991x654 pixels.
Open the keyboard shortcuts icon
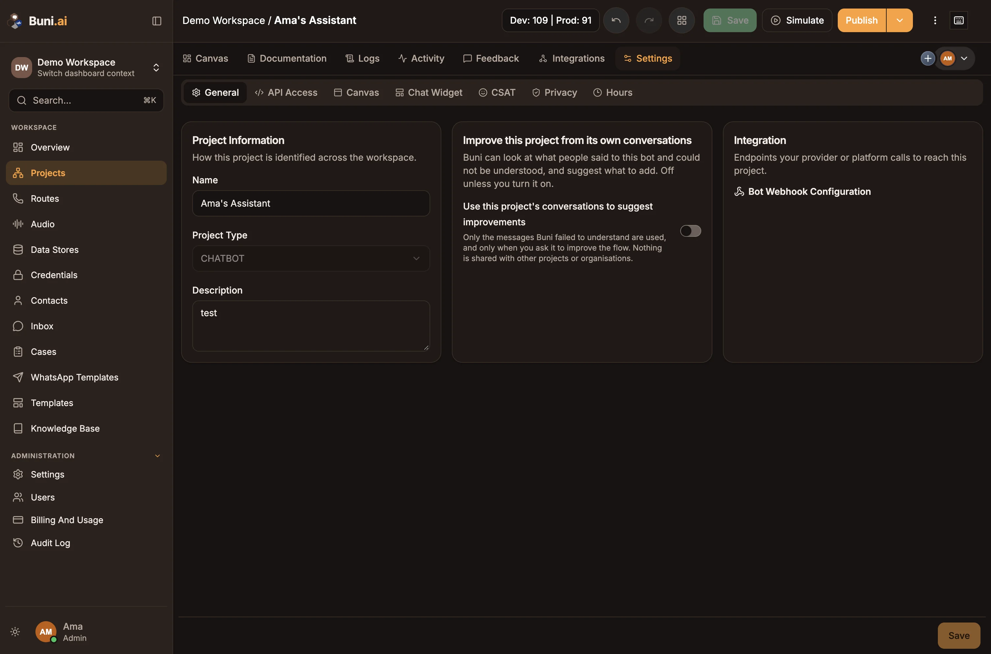959,20
